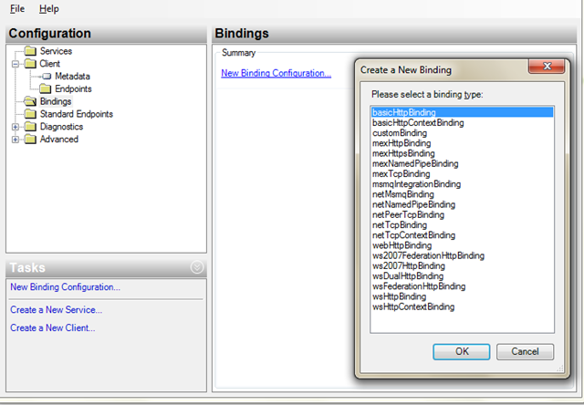Select mexNamedPipeBinding in the list
The height and width of the screenshot is (405, 584).
(x=462, y=163)
